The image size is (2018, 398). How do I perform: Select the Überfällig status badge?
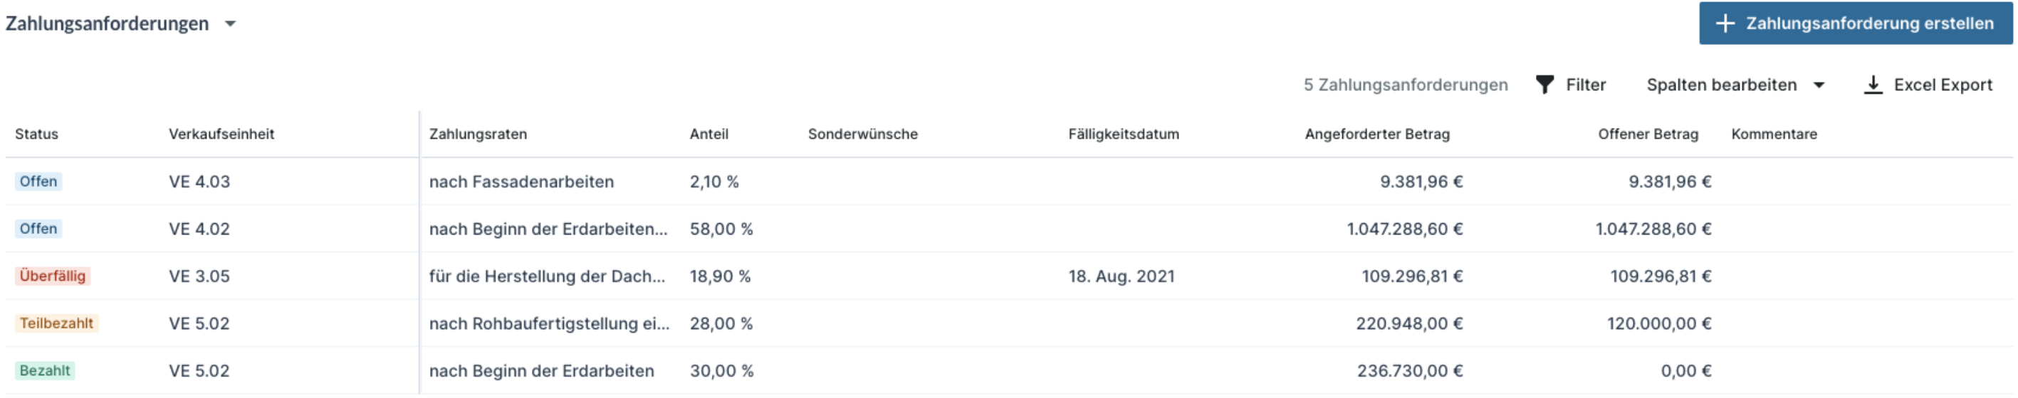pyautogui.click(x=53, y=276)
